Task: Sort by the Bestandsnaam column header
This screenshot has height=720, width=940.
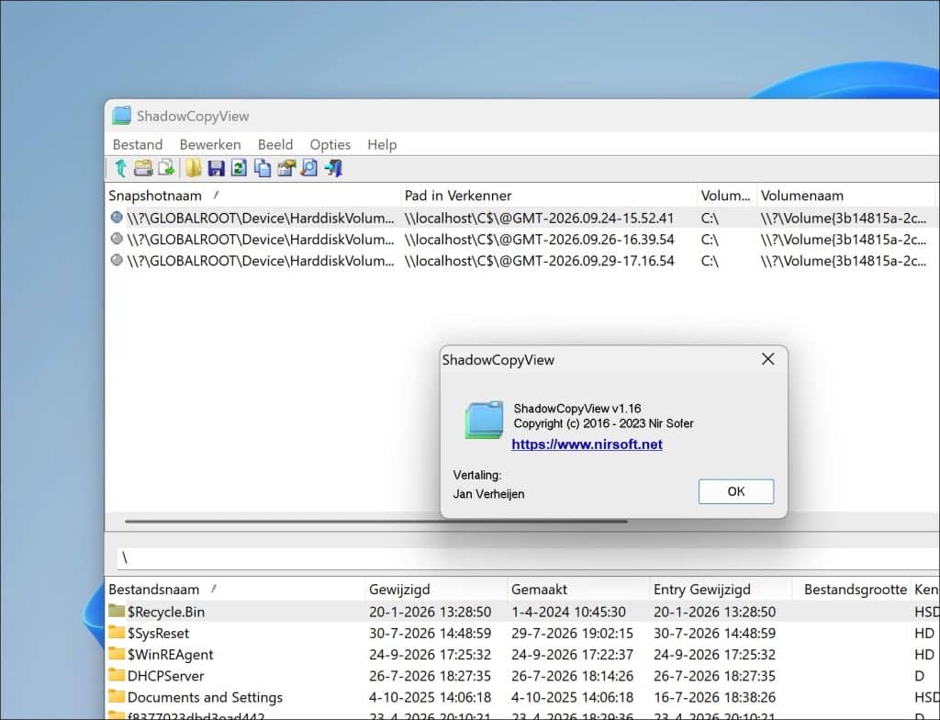Action: tap(235, 590)
